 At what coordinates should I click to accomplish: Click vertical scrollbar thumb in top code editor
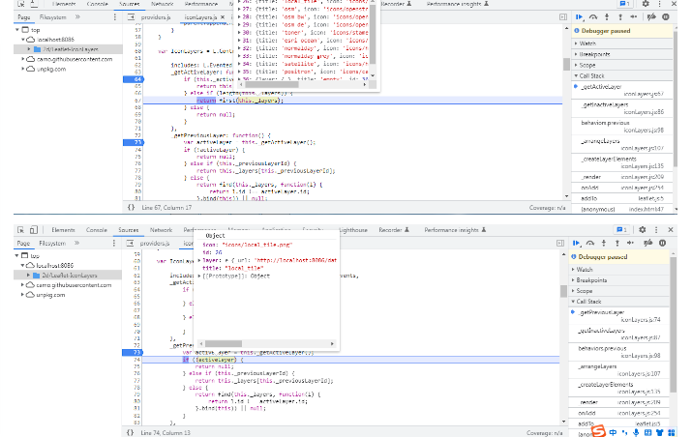[x=566, y=65]
